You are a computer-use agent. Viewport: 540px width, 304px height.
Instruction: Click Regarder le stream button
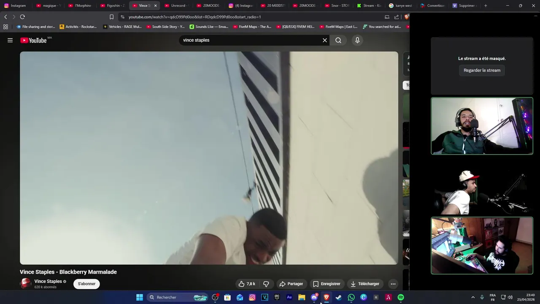point(482,71)
